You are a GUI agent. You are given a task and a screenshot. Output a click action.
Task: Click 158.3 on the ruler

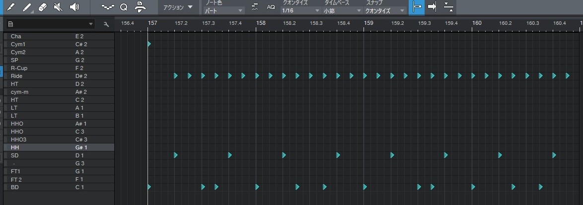[316, 23]
